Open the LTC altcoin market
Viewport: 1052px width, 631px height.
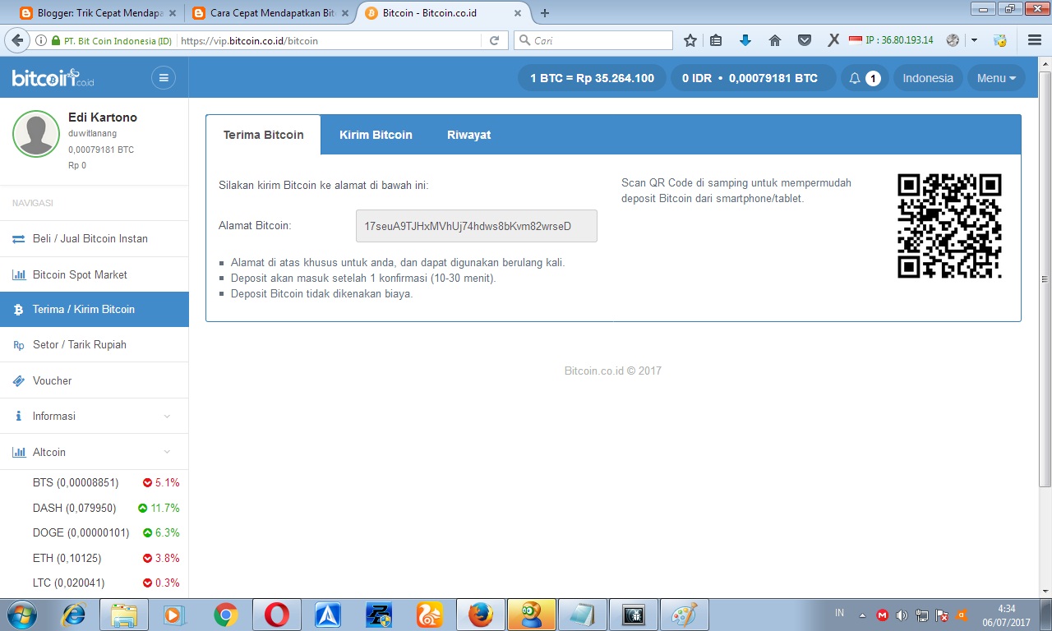(x=95, y=583)
